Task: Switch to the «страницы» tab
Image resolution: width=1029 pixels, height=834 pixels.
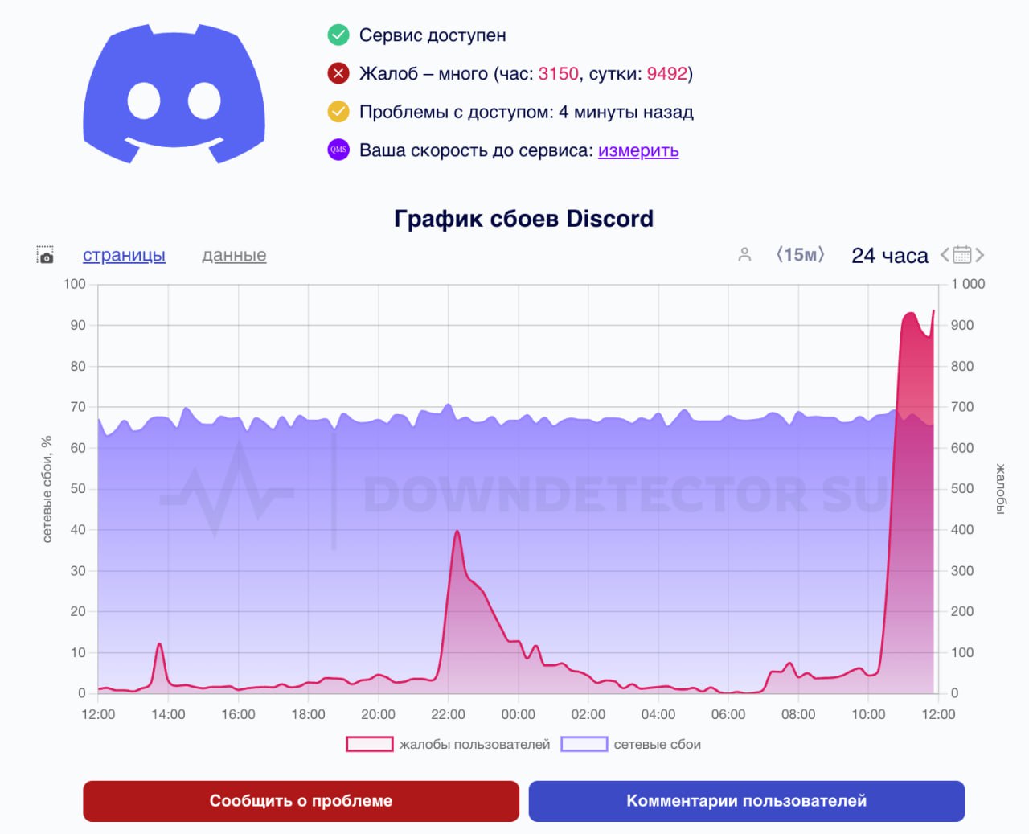Action: [x=124, y=255]
